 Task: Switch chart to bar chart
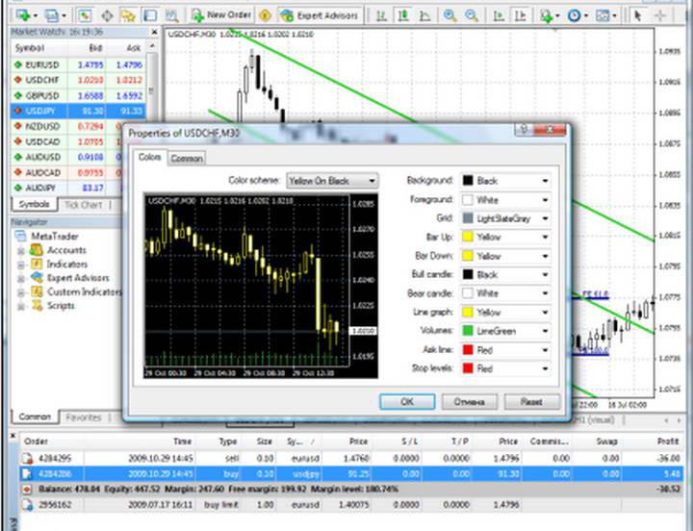(381, 16)
